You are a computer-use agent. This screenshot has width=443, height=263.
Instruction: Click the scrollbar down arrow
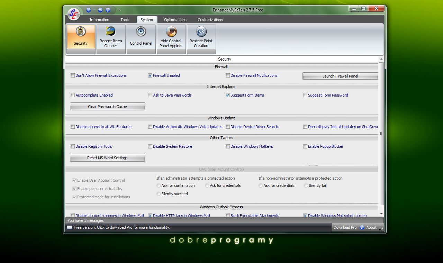tap(381, 214)
